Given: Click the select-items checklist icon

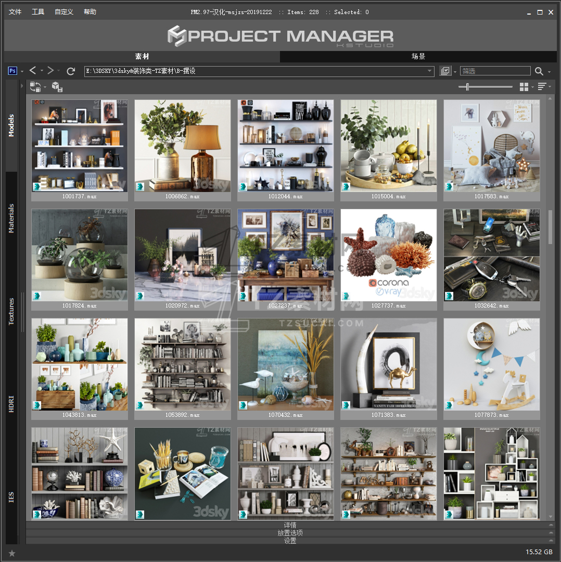Looking at the screenshot, I should (x=445, y=71).
